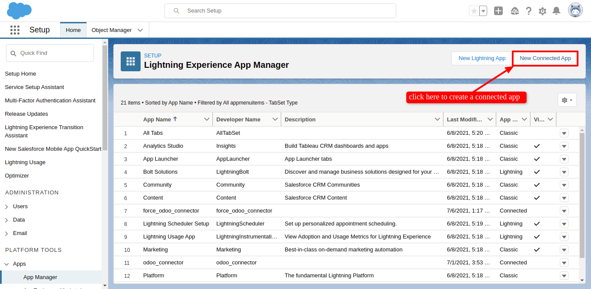Image resolution: width=591 pixels, height=289 pixels.
Task: Show row actions for Content
Action: tap(564, 198)
